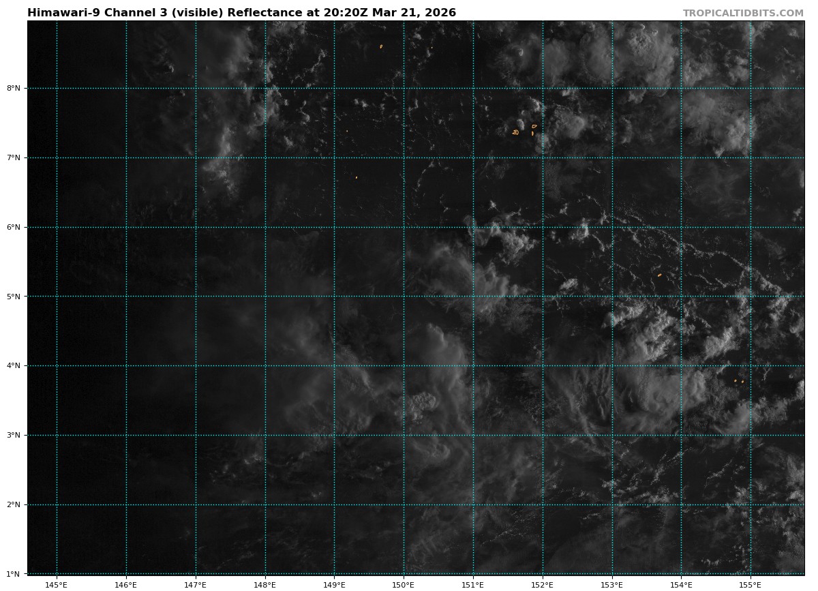Click the 1°N latitude axis label
Viewport: 818px width, 591px height.
[x=14, y=574]
